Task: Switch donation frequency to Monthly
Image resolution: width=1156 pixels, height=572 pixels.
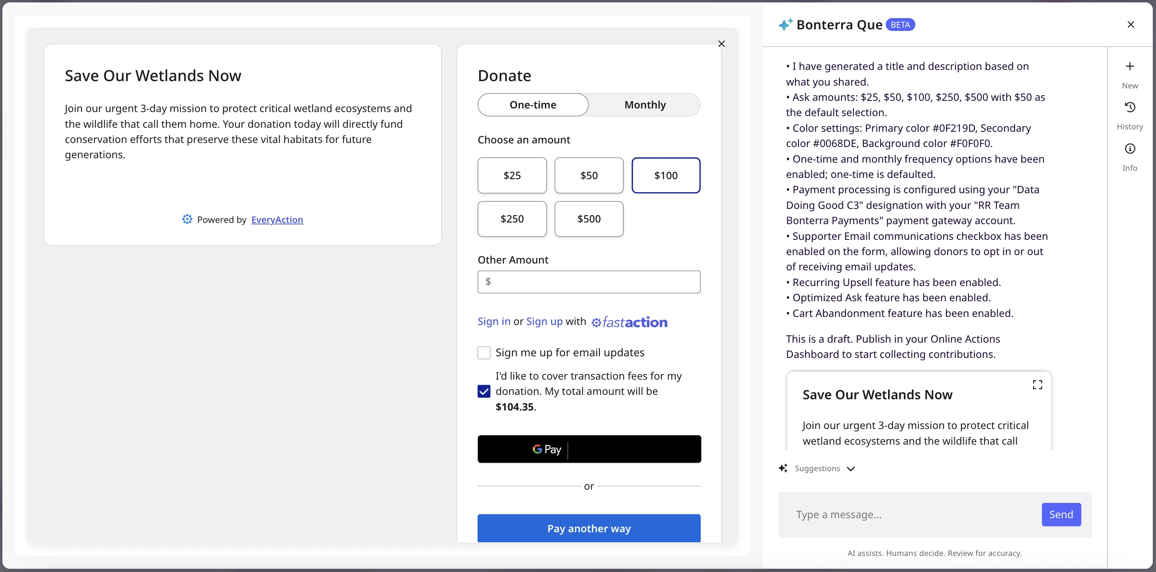Action: [645, 105]
